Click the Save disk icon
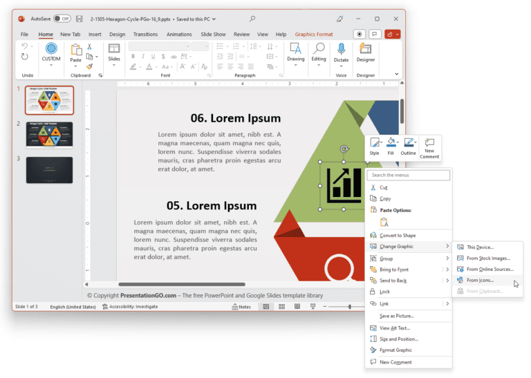The height and width of the screenshot is (378, 531). coord(80,19)
